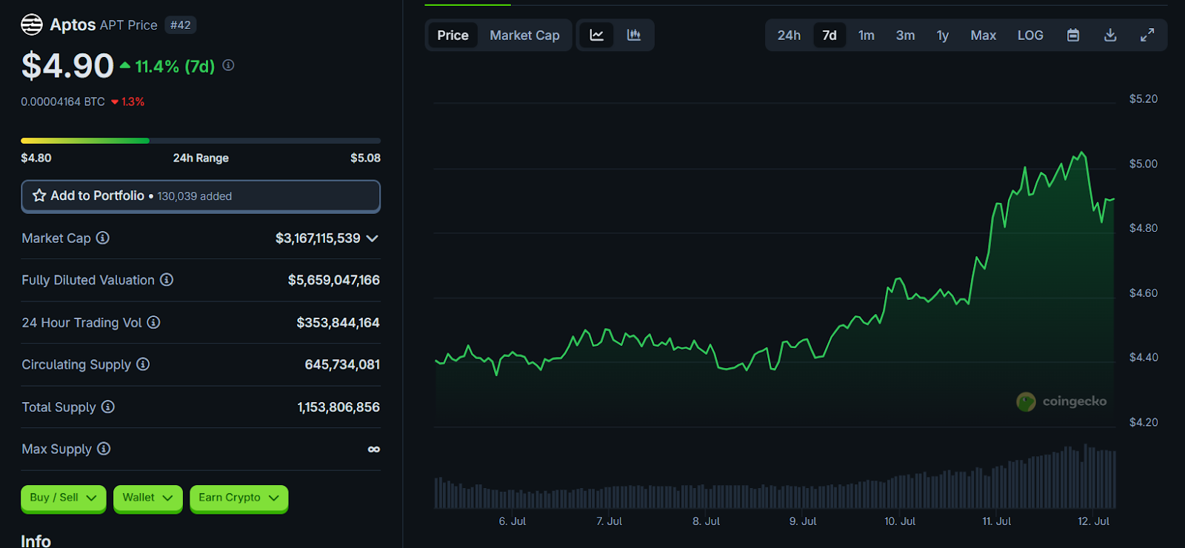Image resolution: width=1185 pixels, height=548 pixels.
Task: Click Add to Portfolio button
Action: 201,196
